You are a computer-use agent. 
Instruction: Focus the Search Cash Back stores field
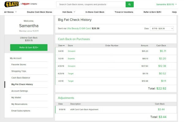(91, 5)
